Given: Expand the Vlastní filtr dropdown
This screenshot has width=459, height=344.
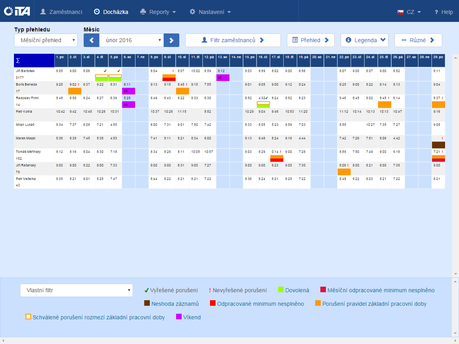Looking at the screenshot, I should (76, 290).
